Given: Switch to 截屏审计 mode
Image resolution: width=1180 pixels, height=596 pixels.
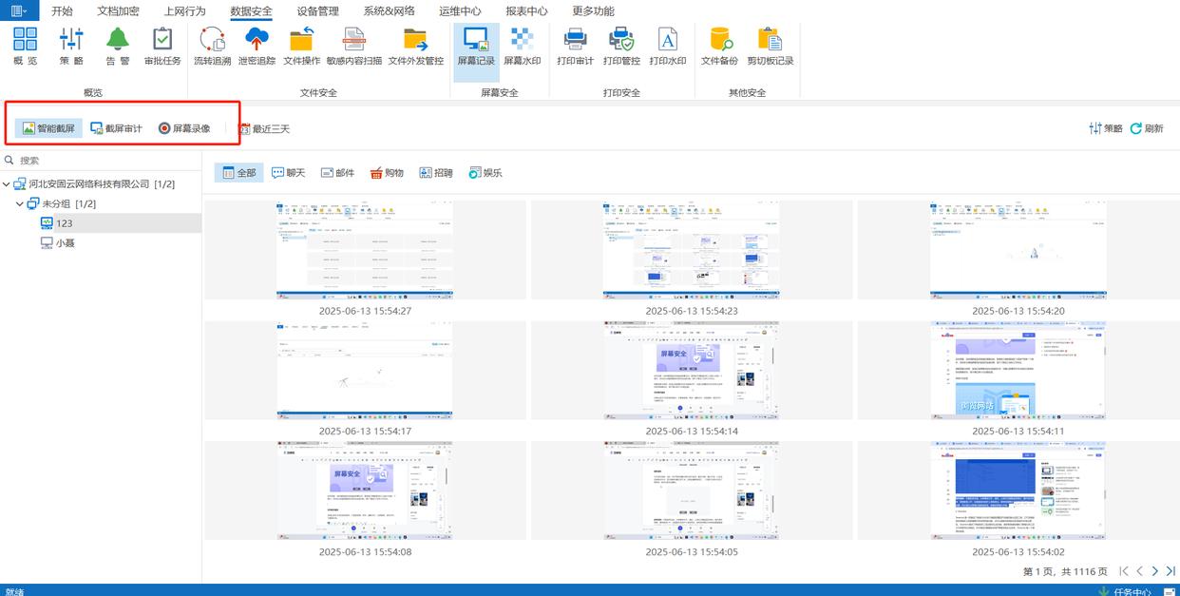Looking at the screenshot, I should [x=116, y=128].
